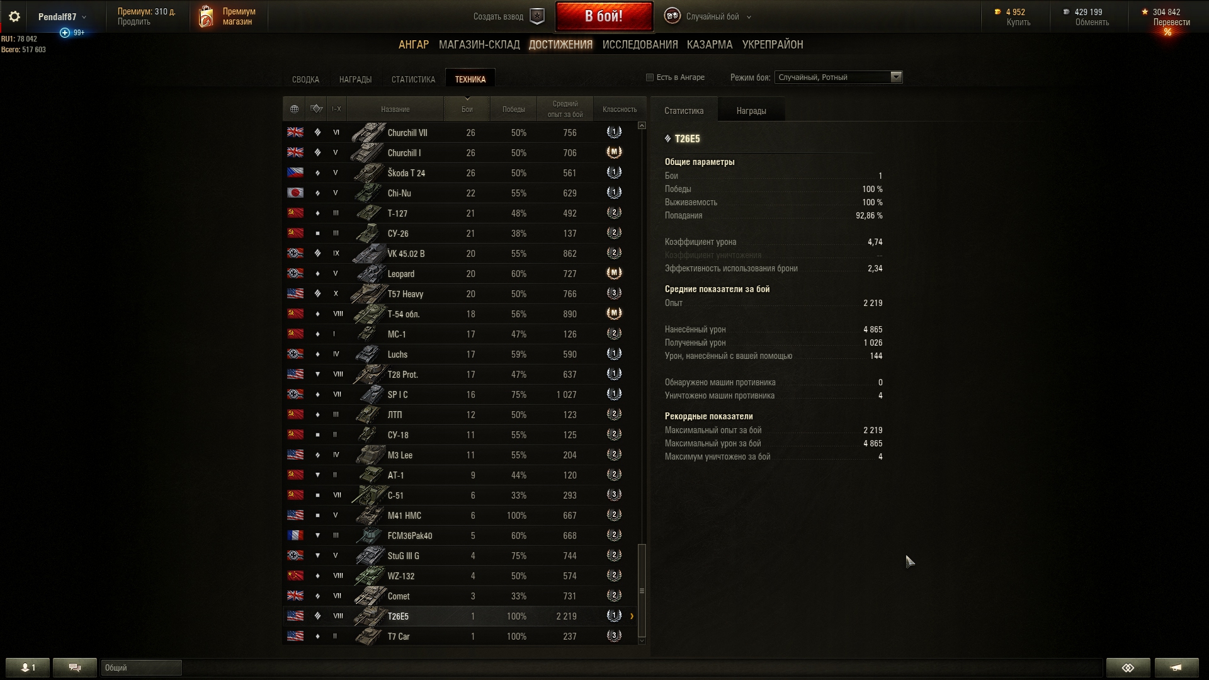
Task: Enable the 'Есть в Ангаре' checkbox
Action: pos(650,77)
